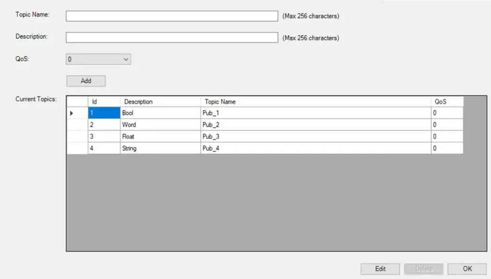The height and width of the screenshot is (279, 491).
Task: Click the Edit button
Action: pyautogui.click(x=380, y=269)
